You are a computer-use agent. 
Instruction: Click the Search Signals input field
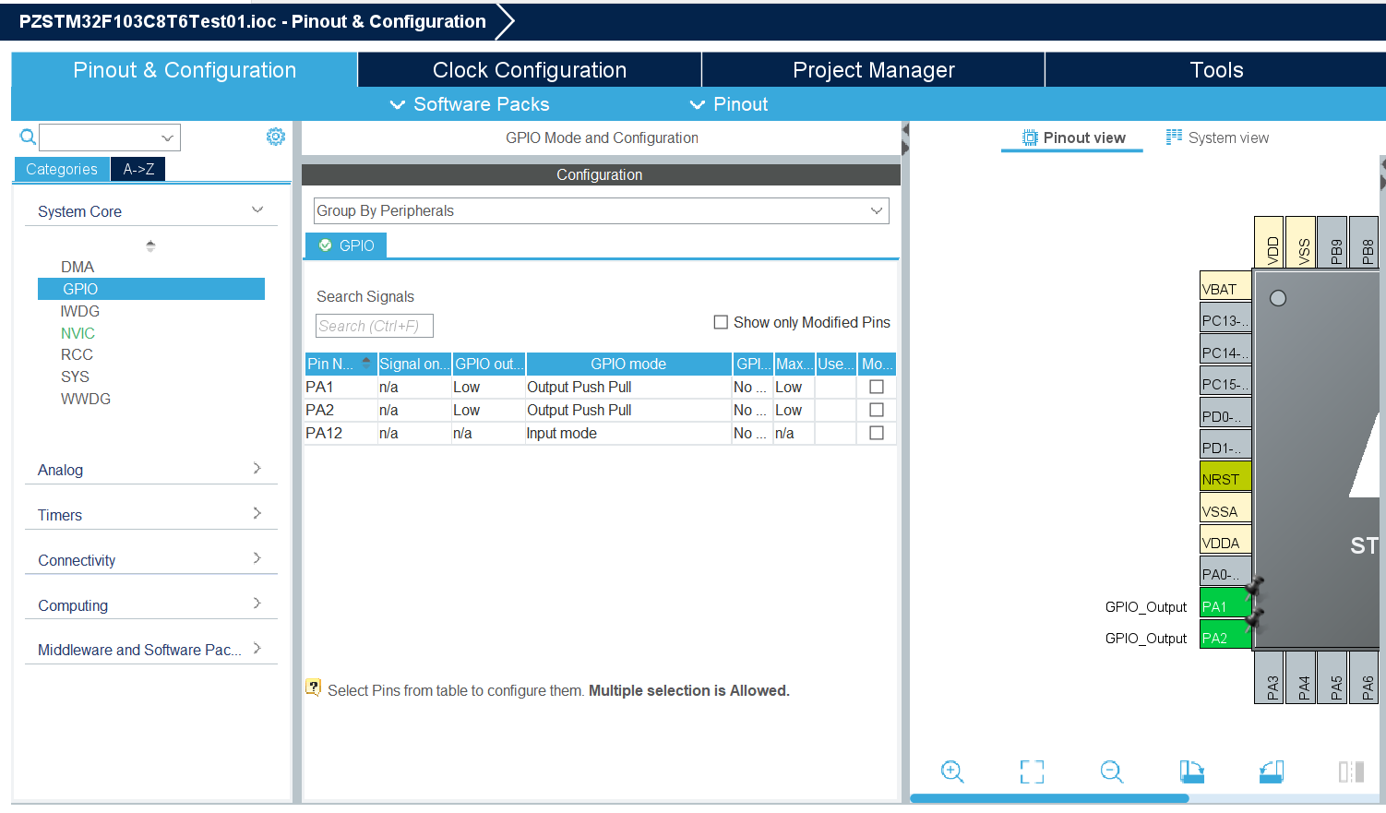point(374,326)
